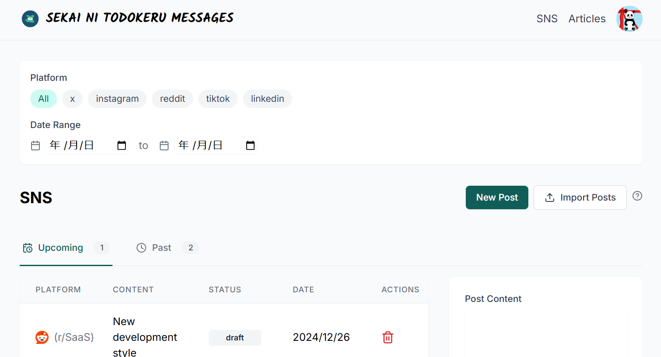
Task: Click the Sekai ni Todokeru Messages title
Action: [x=140, y=18]
